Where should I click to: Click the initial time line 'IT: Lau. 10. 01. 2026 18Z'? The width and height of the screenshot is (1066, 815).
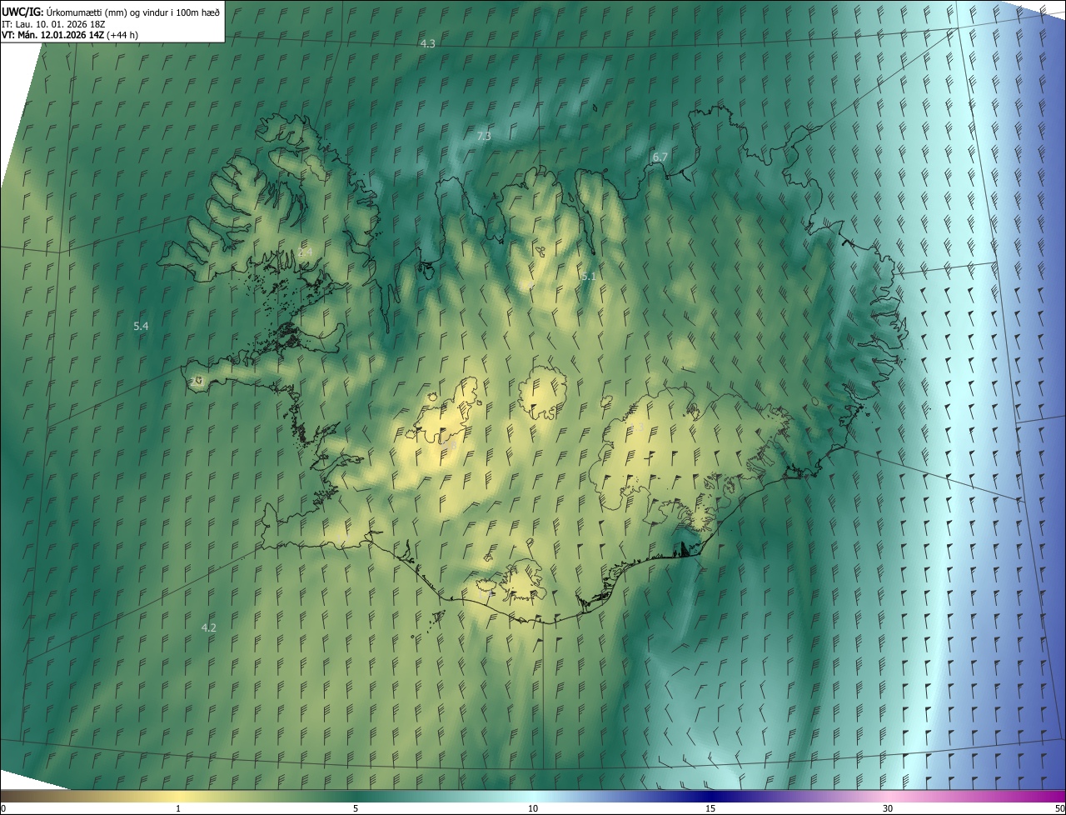tap(53, 24)
